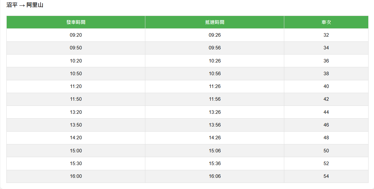Screen dimensions: 374x189
Task: Click arrival time 14:26
Action: pyautogui.click(x=215, y=138)
